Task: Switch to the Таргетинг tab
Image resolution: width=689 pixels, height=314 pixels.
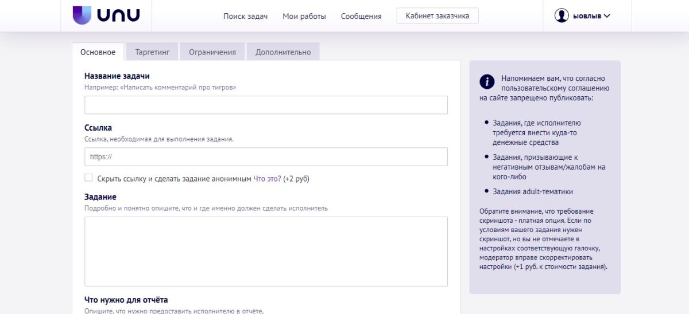Action: coord(152,52)
